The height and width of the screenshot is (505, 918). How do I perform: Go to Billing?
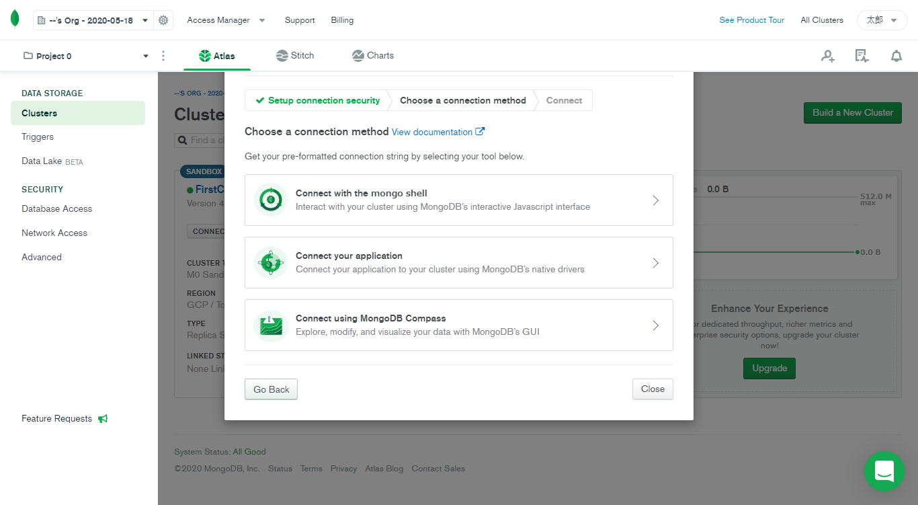[342, 20]
